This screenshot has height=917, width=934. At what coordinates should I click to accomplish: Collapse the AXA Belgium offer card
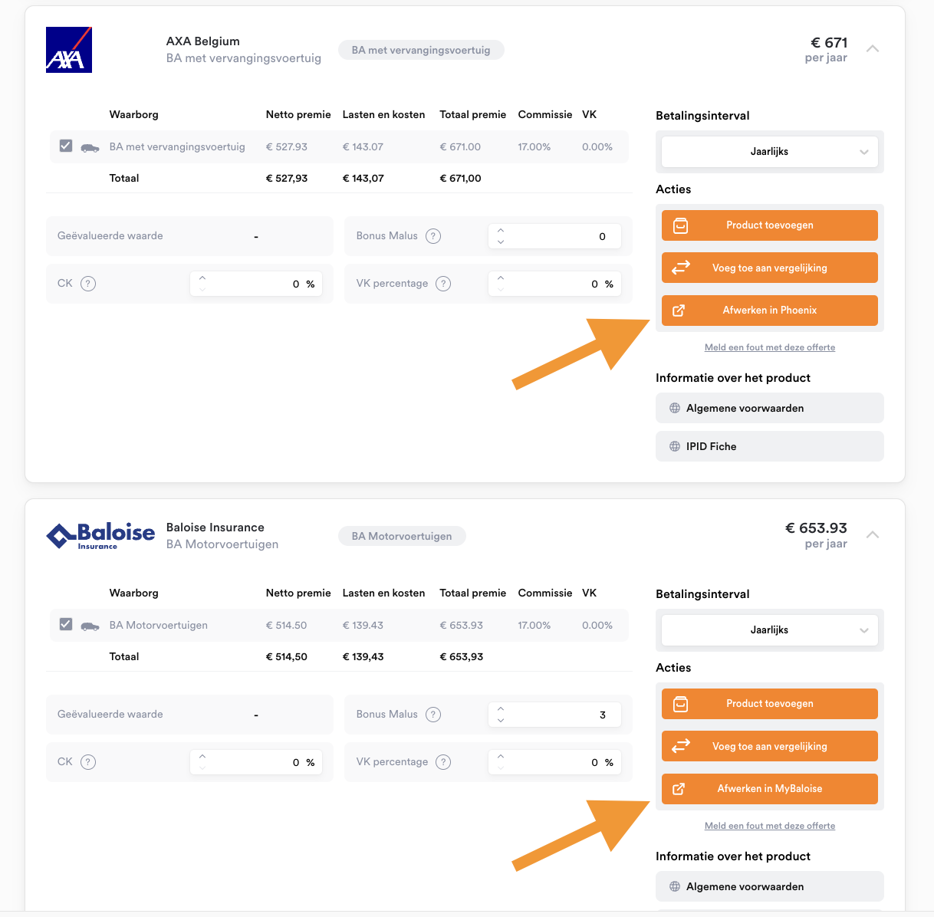(872, 49)
